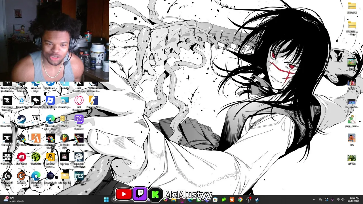
Task: Open the volume speaker tray icon
Action: click(343, 199)
